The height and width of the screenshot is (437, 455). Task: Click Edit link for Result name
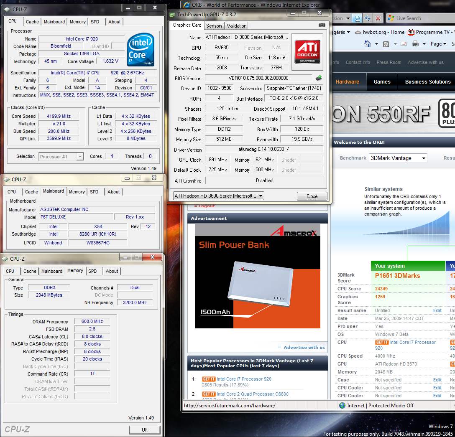pyautogui.click(x=437, y=310)
